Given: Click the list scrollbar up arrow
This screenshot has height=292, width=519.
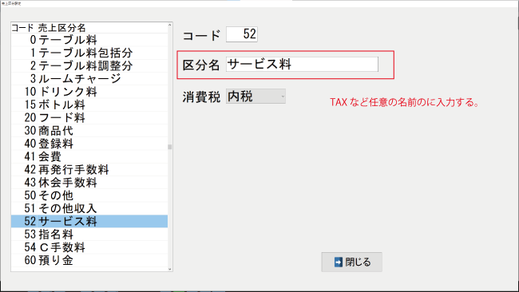Looking at the screenshot, I should pos(170,25).
